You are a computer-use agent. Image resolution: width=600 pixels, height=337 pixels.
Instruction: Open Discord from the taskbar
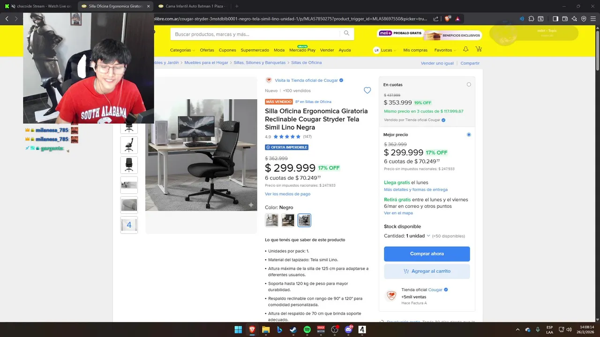pyautogui.click(x=348, y=330)
